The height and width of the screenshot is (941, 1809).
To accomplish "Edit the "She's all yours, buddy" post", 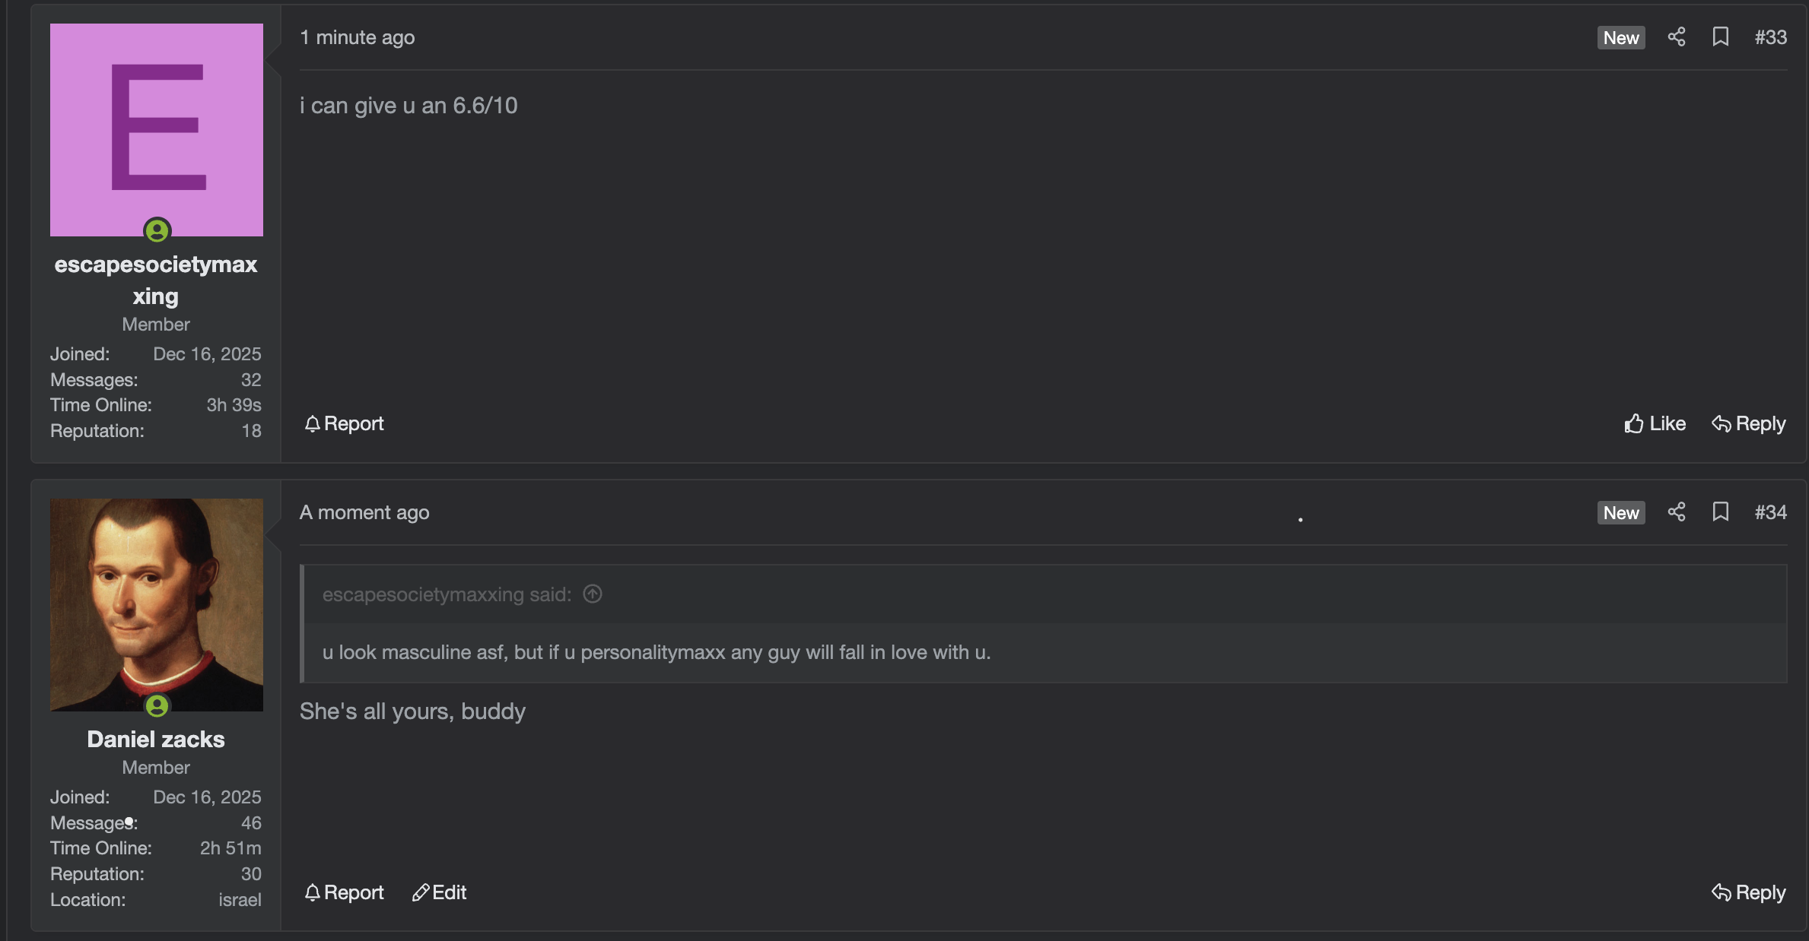I will pyautogui.click(x=440, y=892).
